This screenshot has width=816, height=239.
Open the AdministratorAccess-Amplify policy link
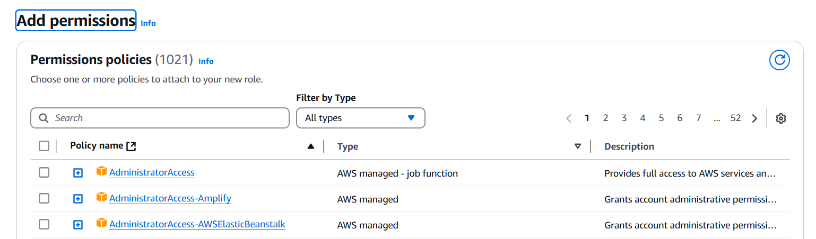[170, 198]
